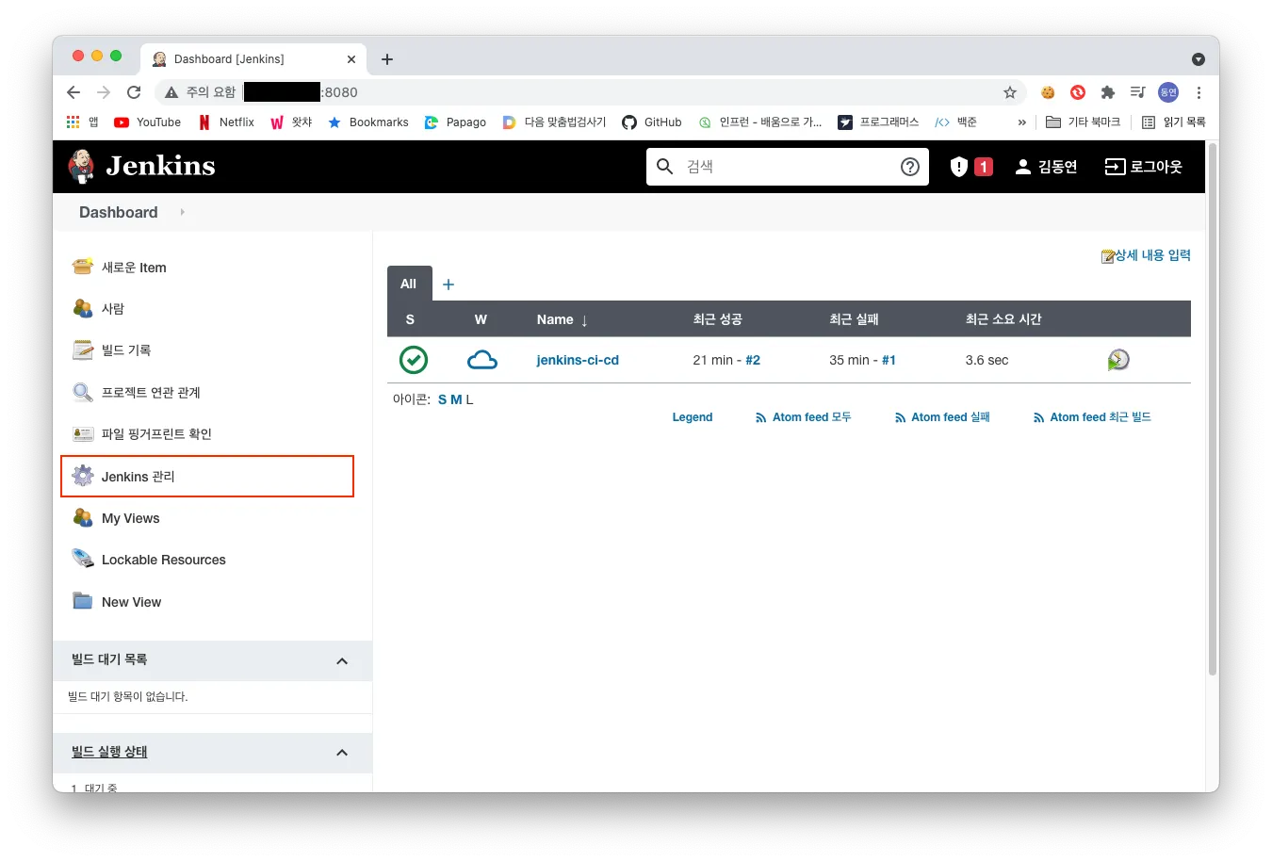Click the Jenkins 관리 gear icon
1272x862 pixels.
point(83,476)
